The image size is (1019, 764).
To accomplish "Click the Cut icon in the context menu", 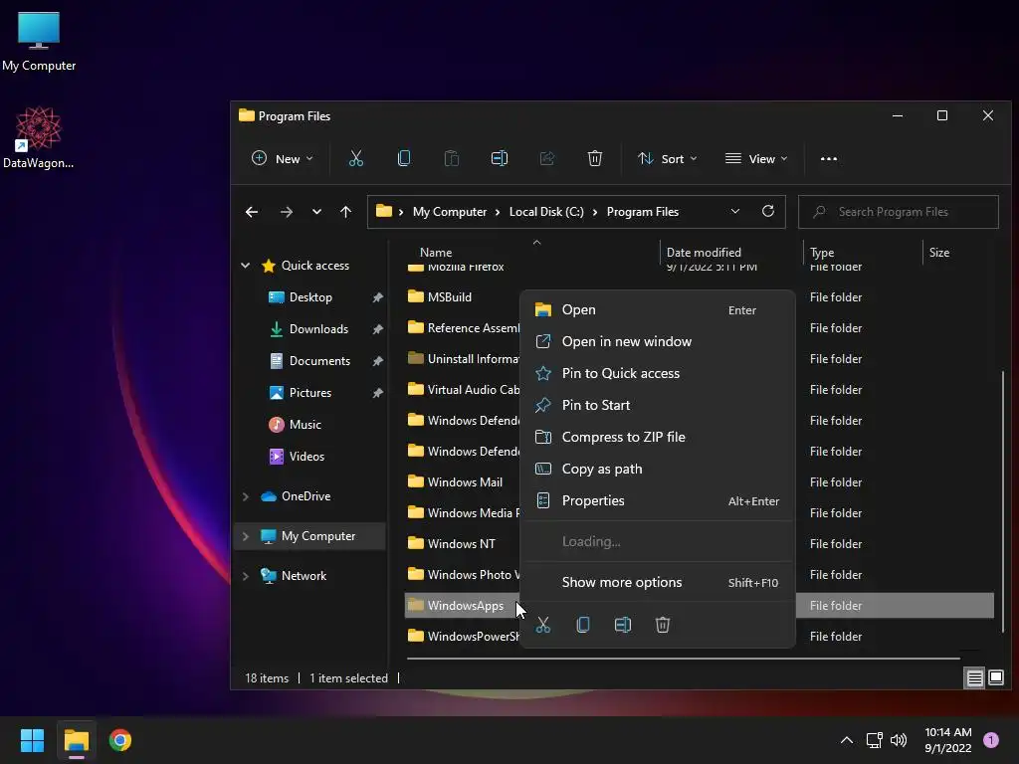I will tap(543, 625).
